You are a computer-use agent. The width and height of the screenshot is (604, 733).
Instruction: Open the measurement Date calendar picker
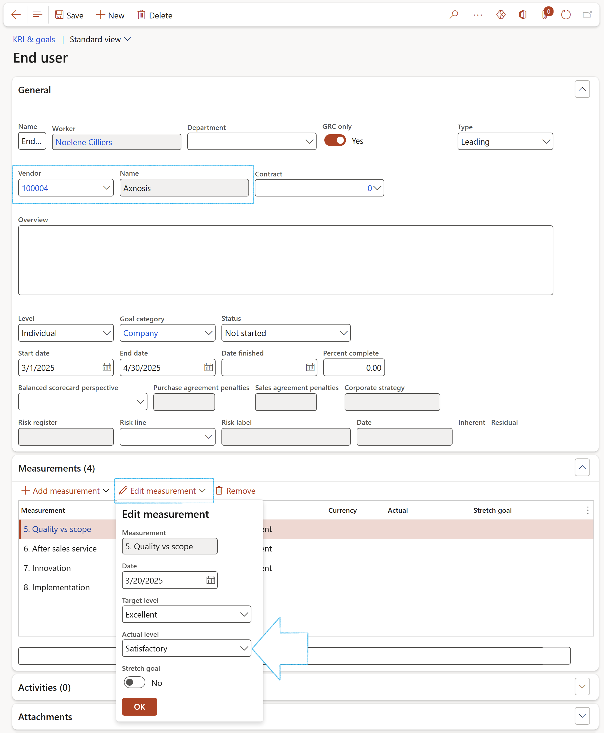coord(211,580)
